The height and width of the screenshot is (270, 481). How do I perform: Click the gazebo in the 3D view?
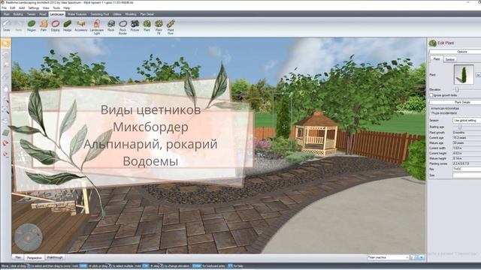tap(317, 133)
